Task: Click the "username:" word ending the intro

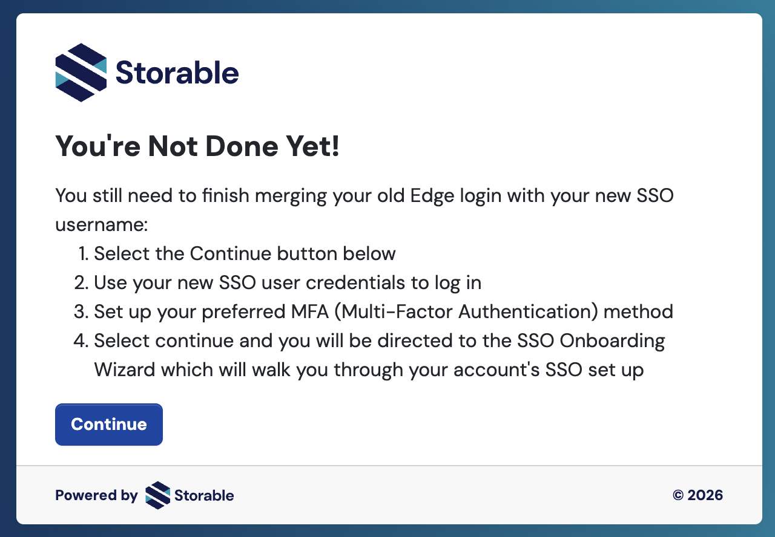Action: coord(102,225)
